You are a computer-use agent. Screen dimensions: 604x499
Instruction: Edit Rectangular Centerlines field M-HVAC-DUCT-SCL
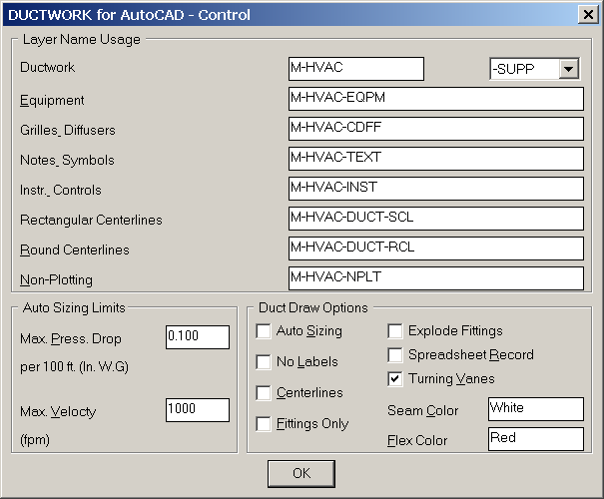(x=436, y=219)
